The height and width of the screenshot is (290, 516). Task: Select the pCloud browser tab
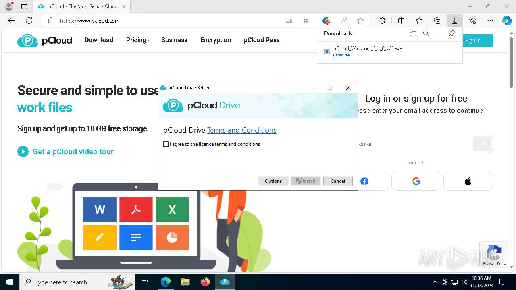pyautogui.click(x=81, y=6)
